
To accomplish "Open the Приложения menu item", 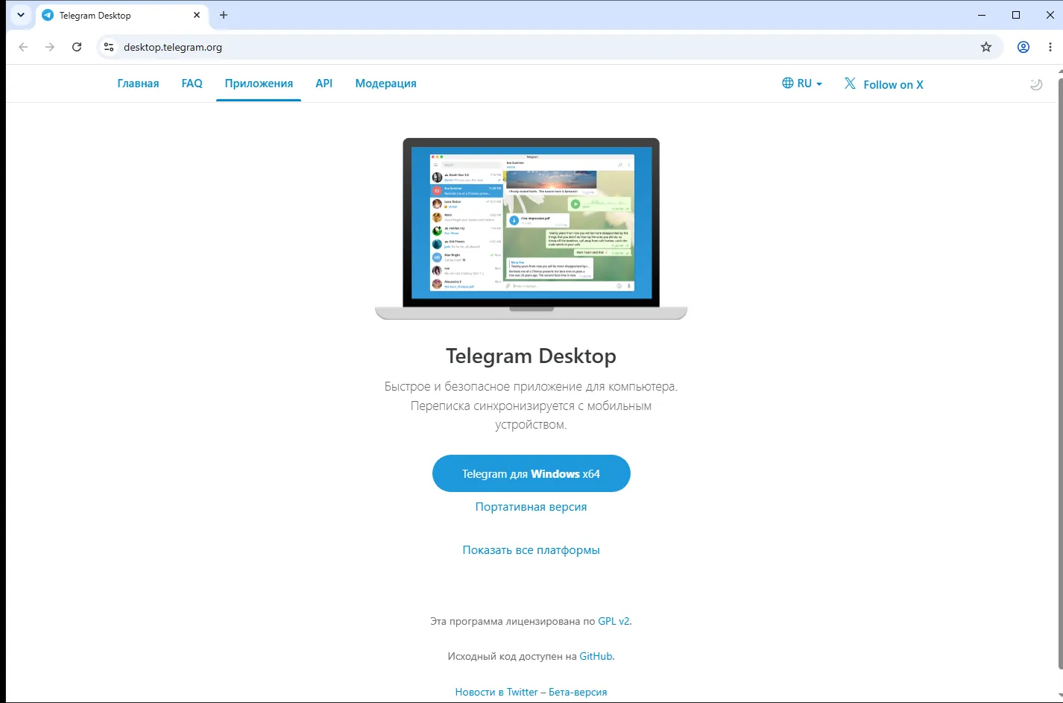I will 259,83.
